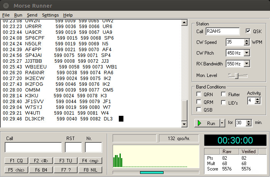Enable QRN band condition
The image size is (270, 177).
click(199, 95)
